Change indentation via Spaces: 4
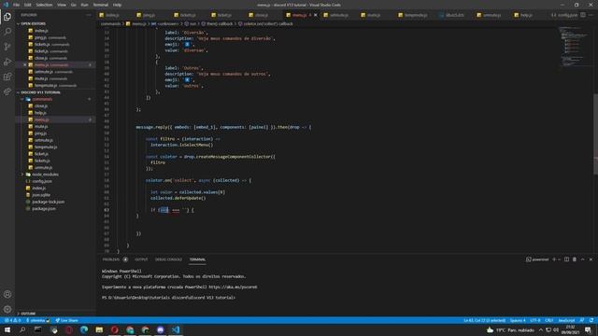This screenshot has height=336, width=598. coord(518,320)
